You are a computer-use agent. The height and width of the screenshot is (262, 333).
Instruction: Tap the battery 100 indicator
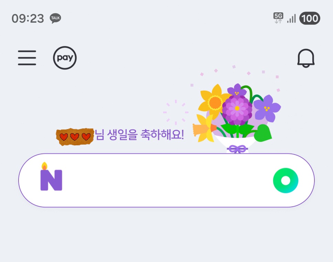[310, 18]
